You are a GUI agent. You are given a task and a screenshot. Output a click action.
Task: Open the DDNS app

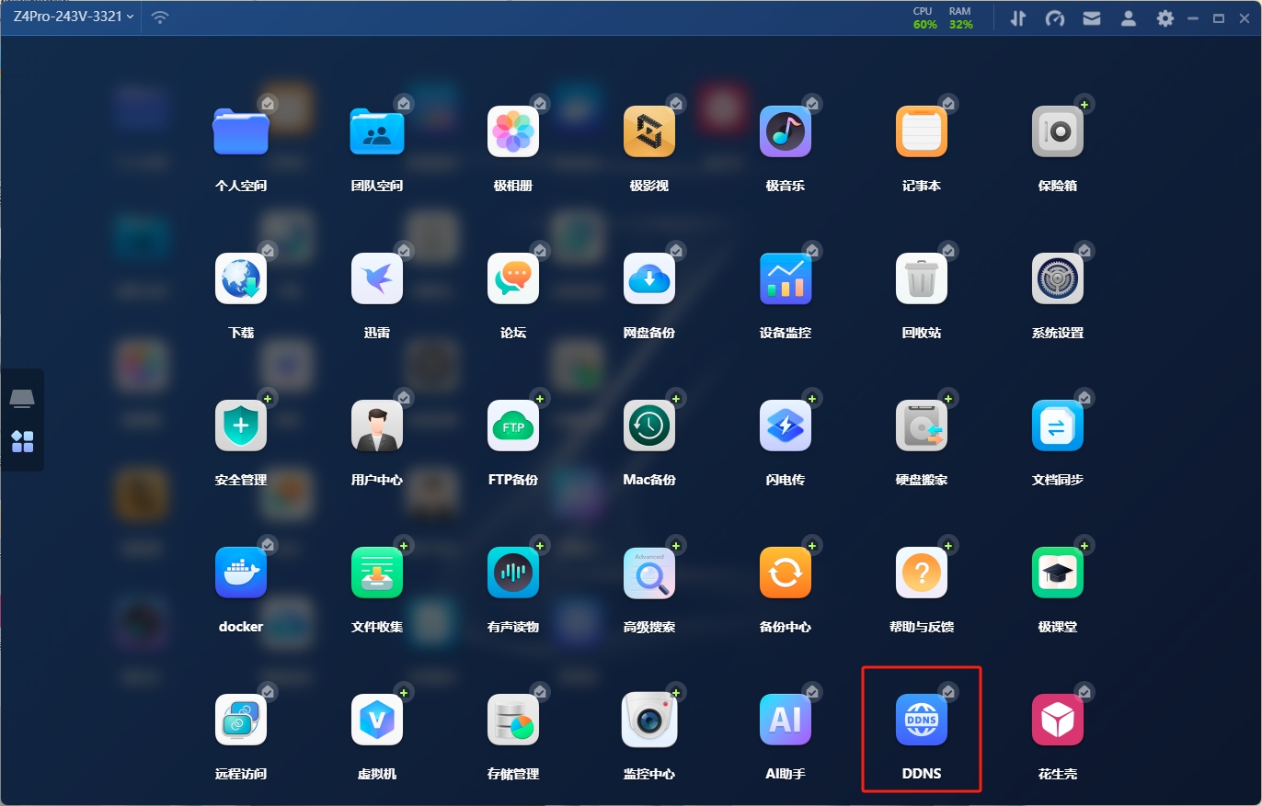[921, 720]
